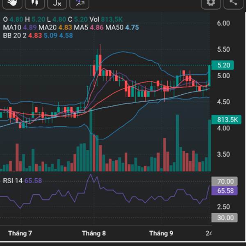
Task: Select the BB 20 2 indicator label
Action: (38, 35)
